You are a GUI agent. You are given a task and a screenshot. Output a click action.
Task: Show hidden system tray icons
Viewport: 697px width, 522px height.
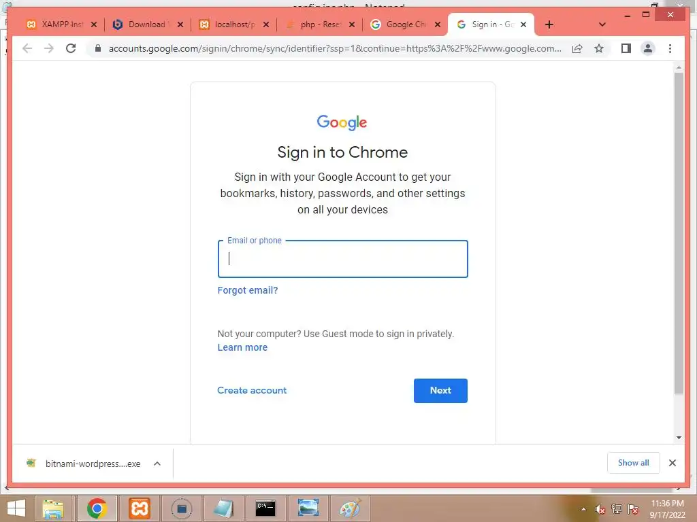pyautogui.click(x=583, y=510)
